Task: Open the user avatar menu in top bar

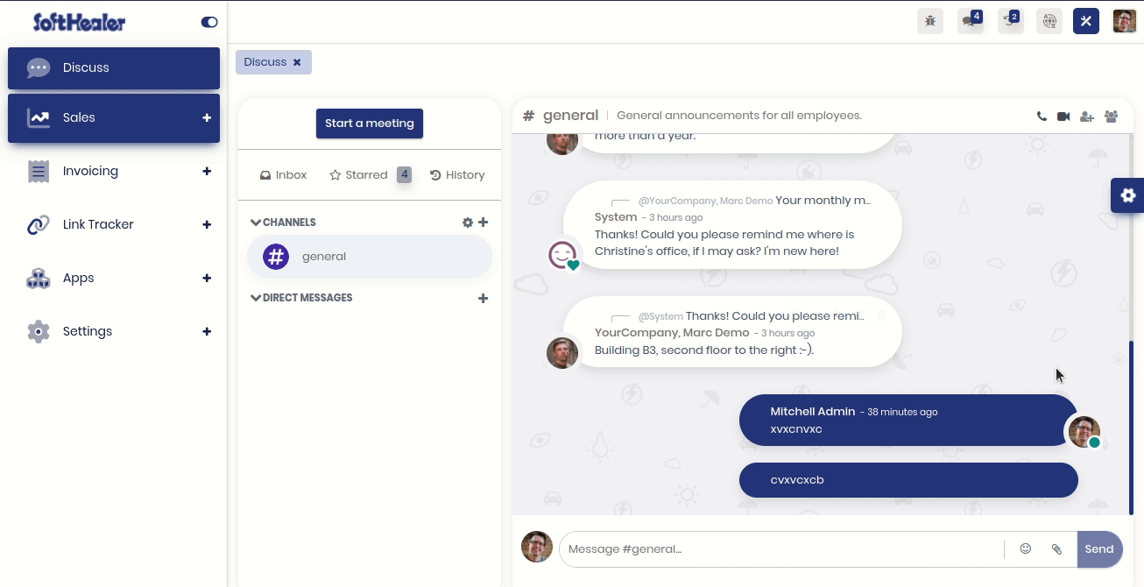Action: pos(1125,21)
